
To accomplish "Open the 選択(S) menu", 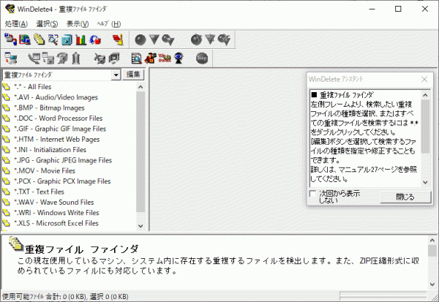I will [x=48, y=24].
